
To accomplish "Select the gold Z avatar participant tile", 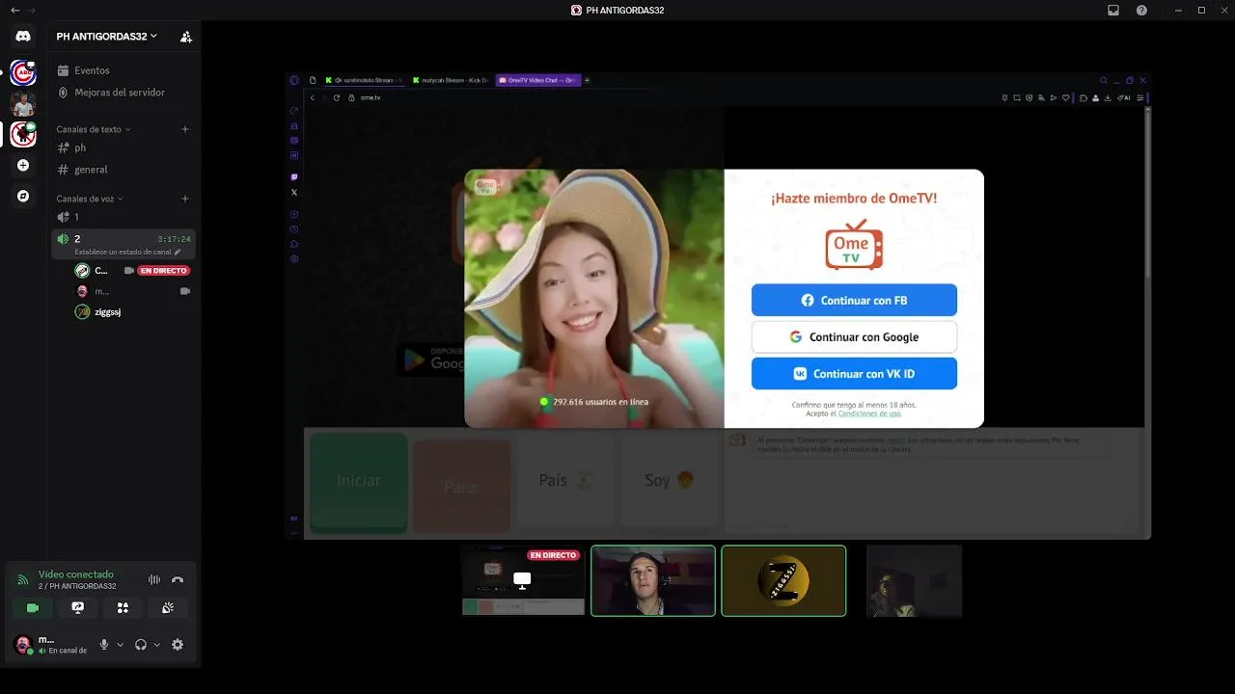I will click(783, 580).
